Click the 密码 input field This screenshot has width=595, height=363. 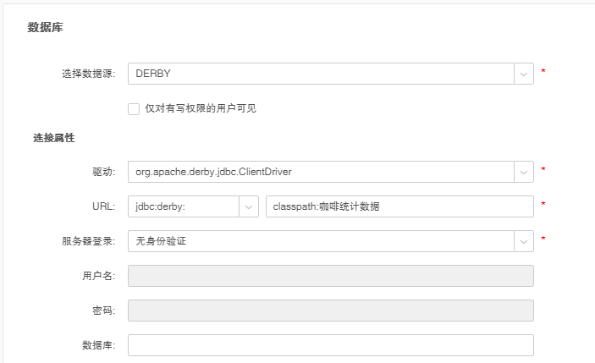coord(330,311)
